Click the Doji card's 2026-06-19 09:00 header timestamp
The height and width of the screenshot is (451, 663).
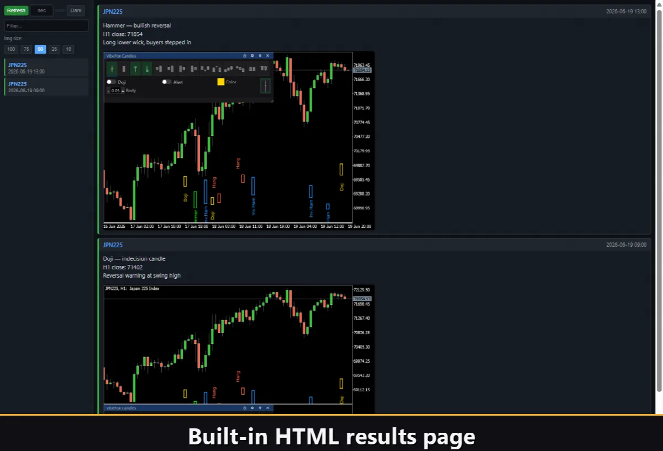(x=627, y=245)
